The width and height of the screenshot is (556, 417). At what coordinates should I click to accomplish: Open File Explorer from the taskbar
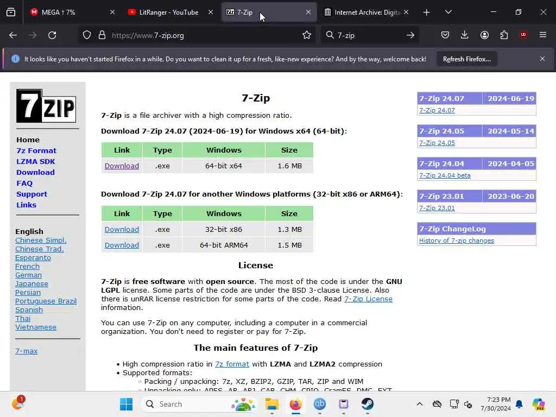pyautogui.click(x=271, y=404)
